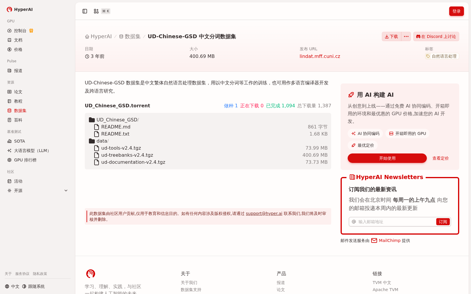Click the ud-treebanks-v2.4.tgz file icon

tap(96, 155)
